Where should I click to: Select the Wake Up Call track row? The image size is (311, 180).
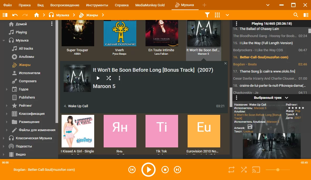144,106
